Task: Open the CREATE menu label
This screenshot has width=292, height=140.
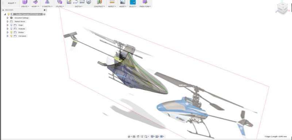Action: tap(25, 7)
